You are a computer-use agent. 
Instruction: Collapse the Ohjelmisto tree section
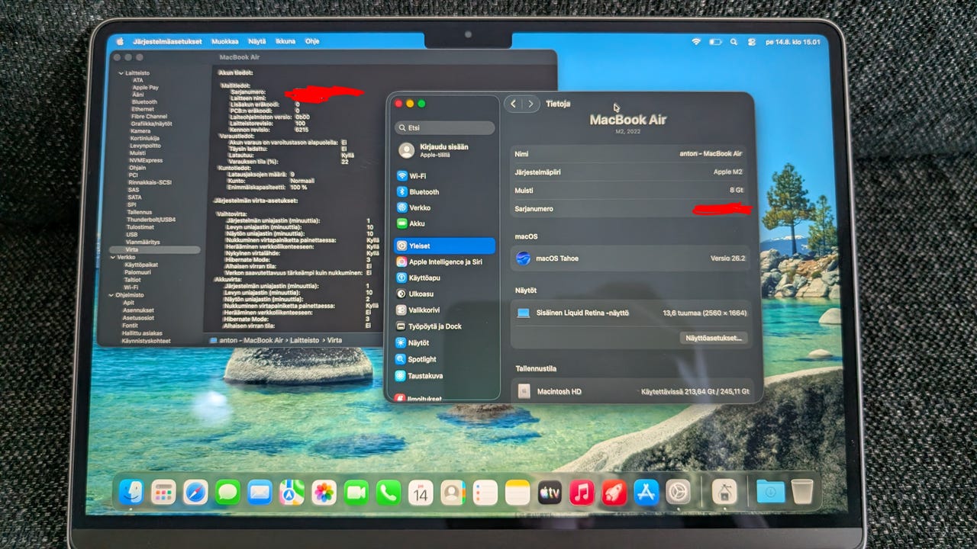[111, 294]
